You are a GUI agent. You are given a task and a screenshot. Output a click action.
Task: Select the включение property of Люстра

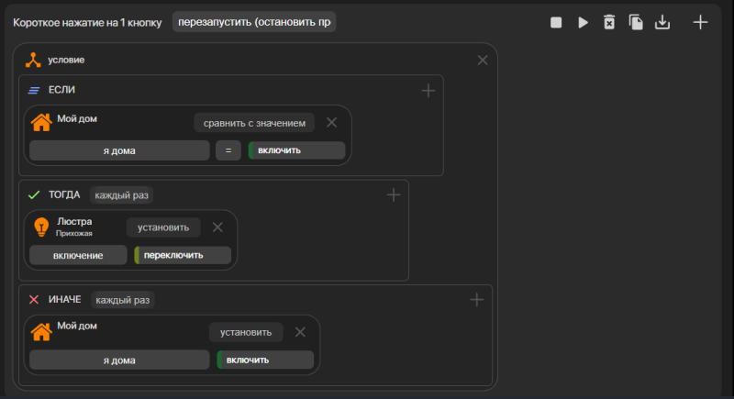tap(78, 255)
